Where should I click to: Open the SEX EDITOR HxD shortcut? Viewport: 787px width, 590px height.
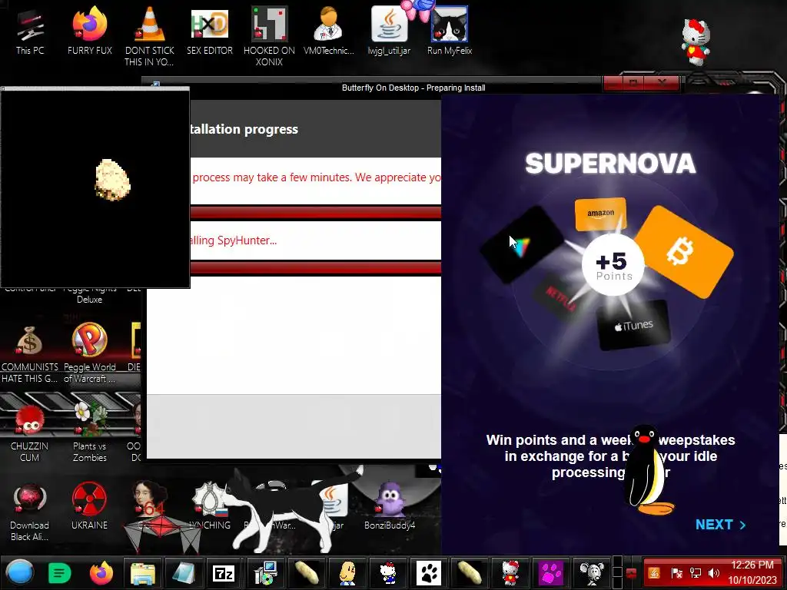click(x=209, y=31)
